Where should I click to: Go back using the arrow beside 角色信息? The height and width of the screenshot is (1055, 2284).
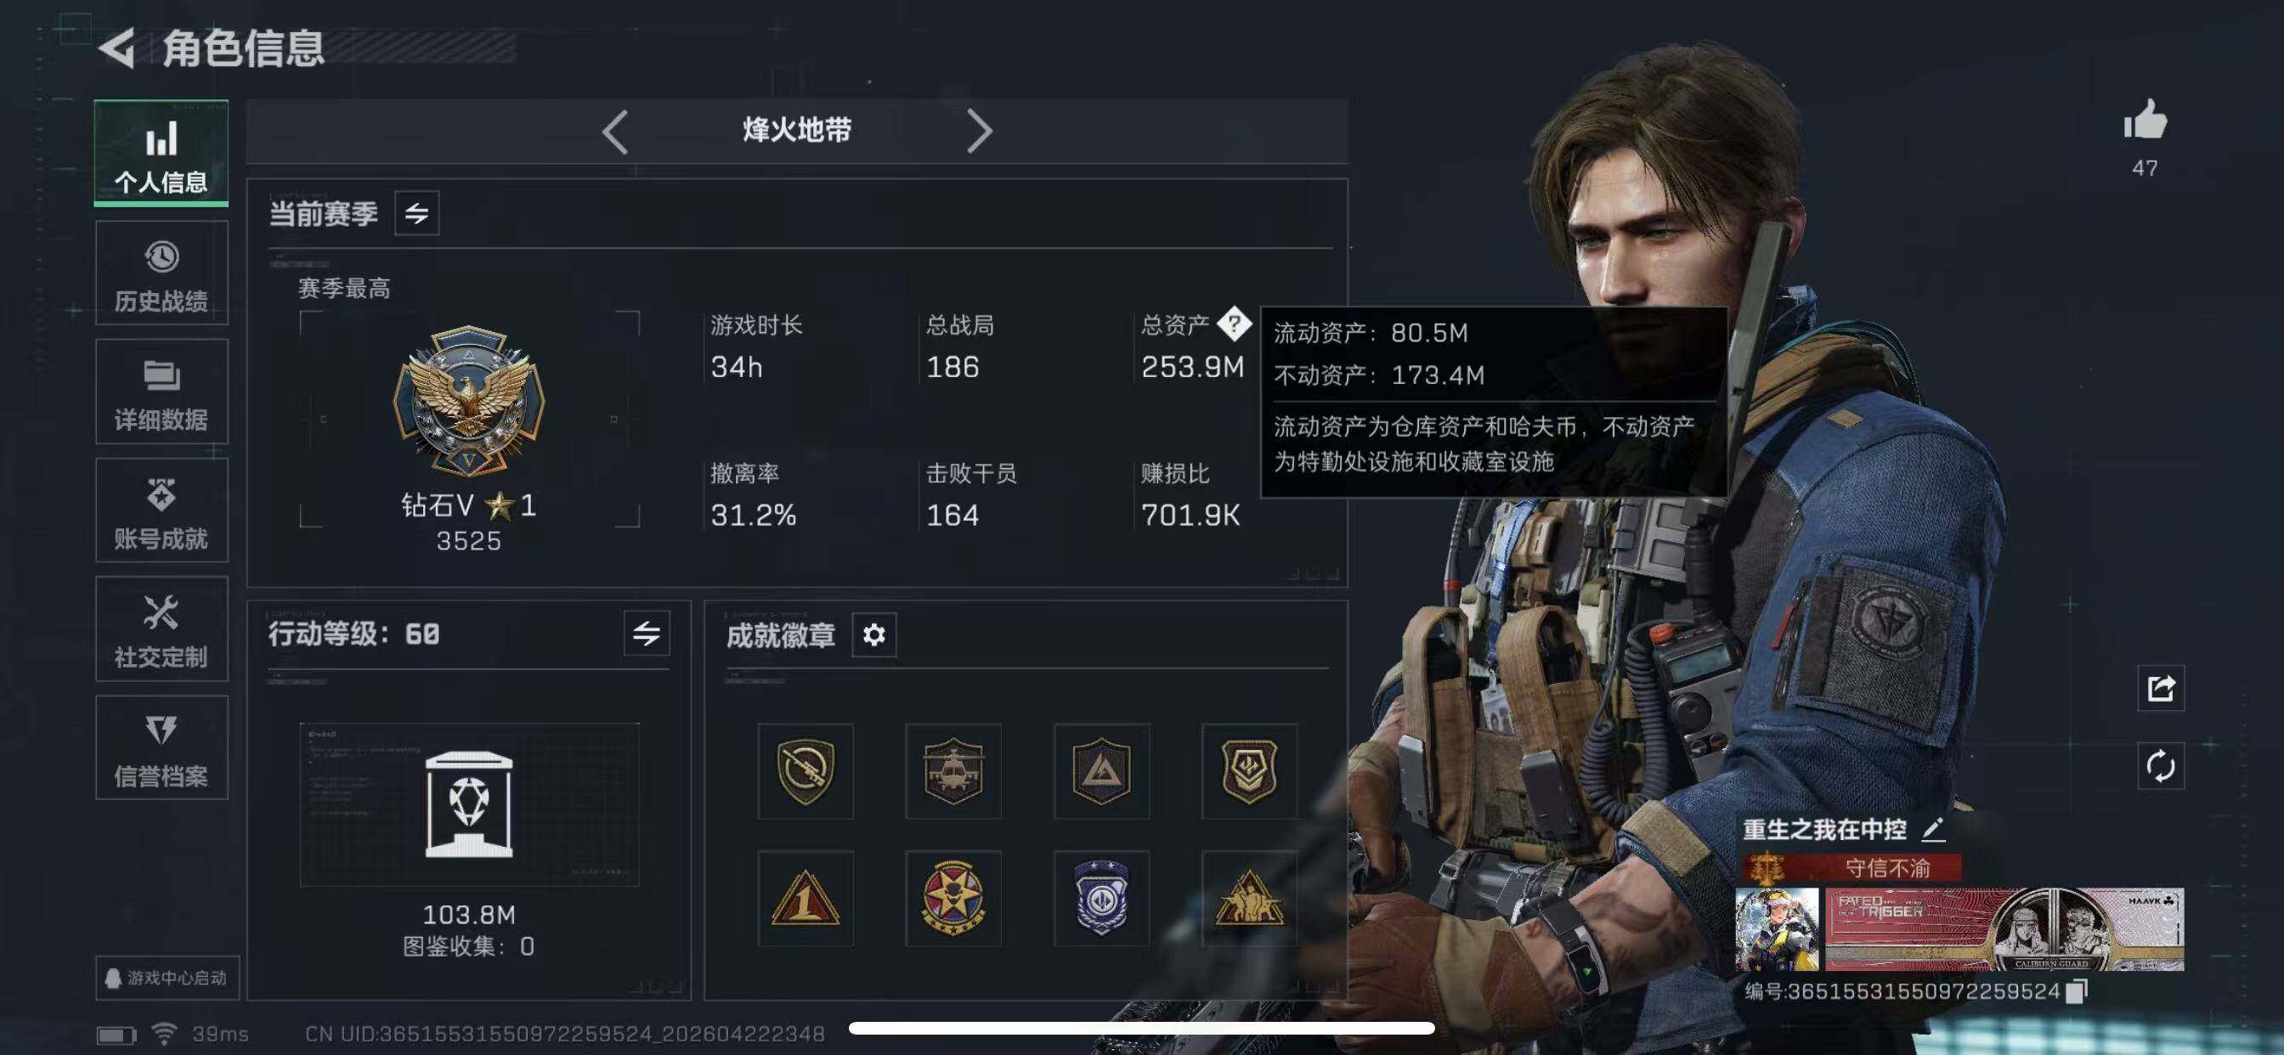click(x=116, y=48)
